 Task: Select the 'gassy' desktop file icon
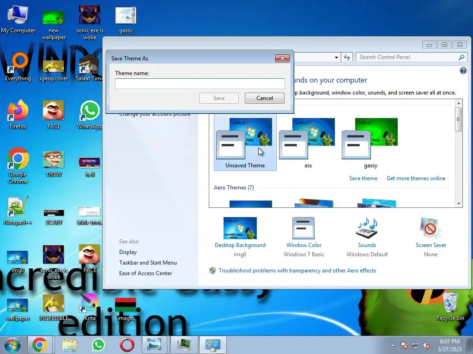(126, 20)
